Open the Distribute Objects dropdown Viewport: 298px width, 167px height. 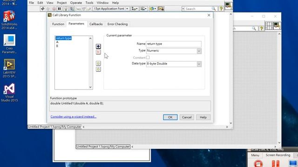[x=143, y=9]
